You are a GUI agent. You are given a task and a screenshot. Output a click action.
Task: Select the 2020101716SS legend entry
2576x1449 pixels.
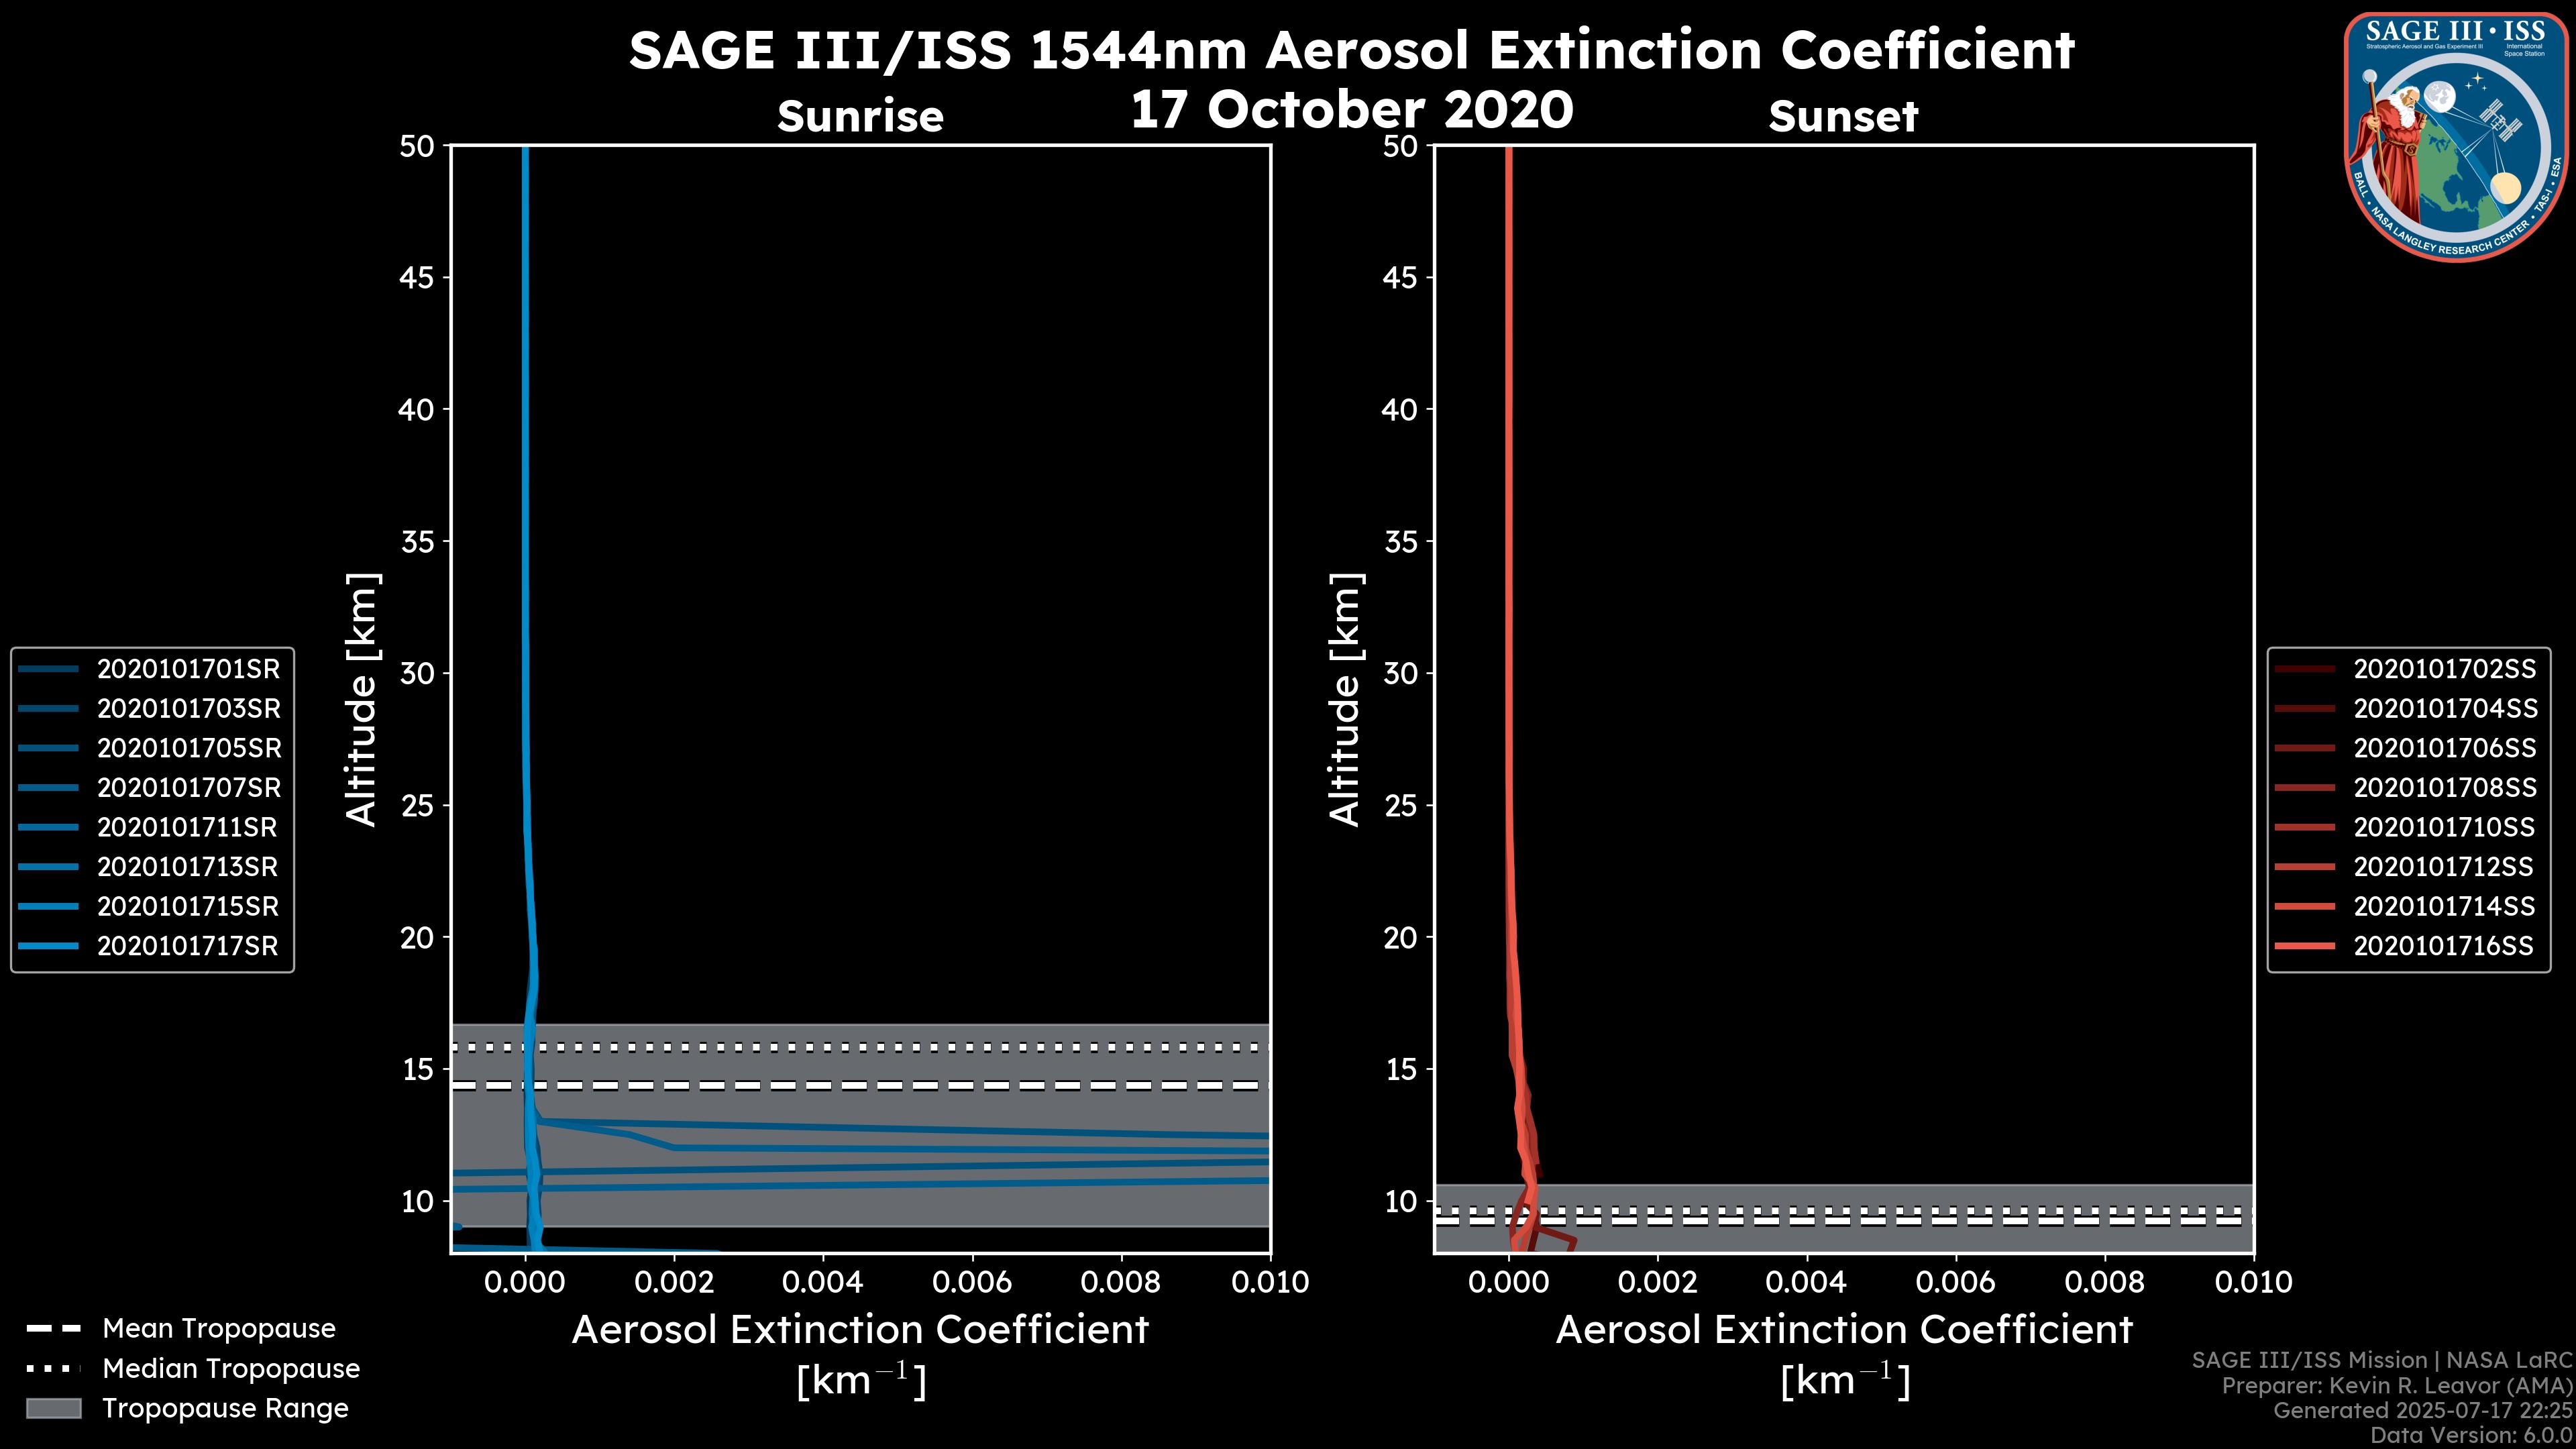2443,946
